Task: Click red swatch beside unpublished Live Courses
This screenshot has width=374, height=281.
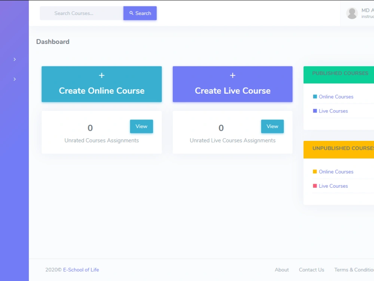Action: 315,186
